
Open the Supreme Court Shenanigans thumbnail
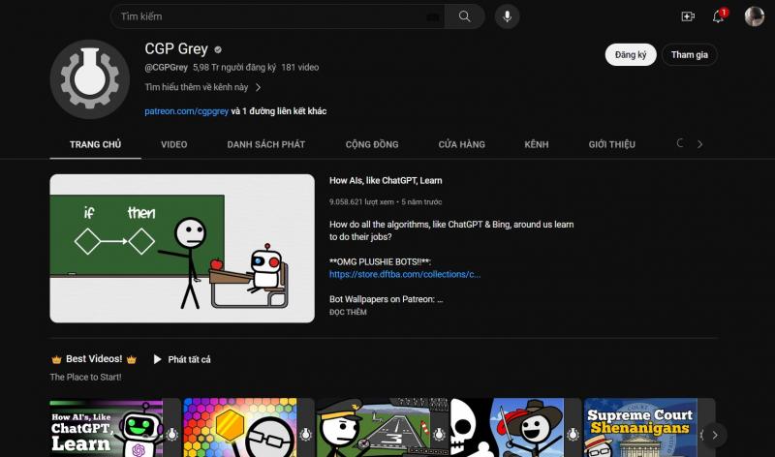pyautogui.click(x=649, y=428)
